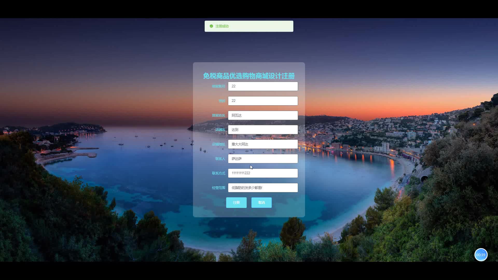This screenshot has height=280, width=498.
Task: Click the 联系方式 field label
Action: tap(218, 173)
